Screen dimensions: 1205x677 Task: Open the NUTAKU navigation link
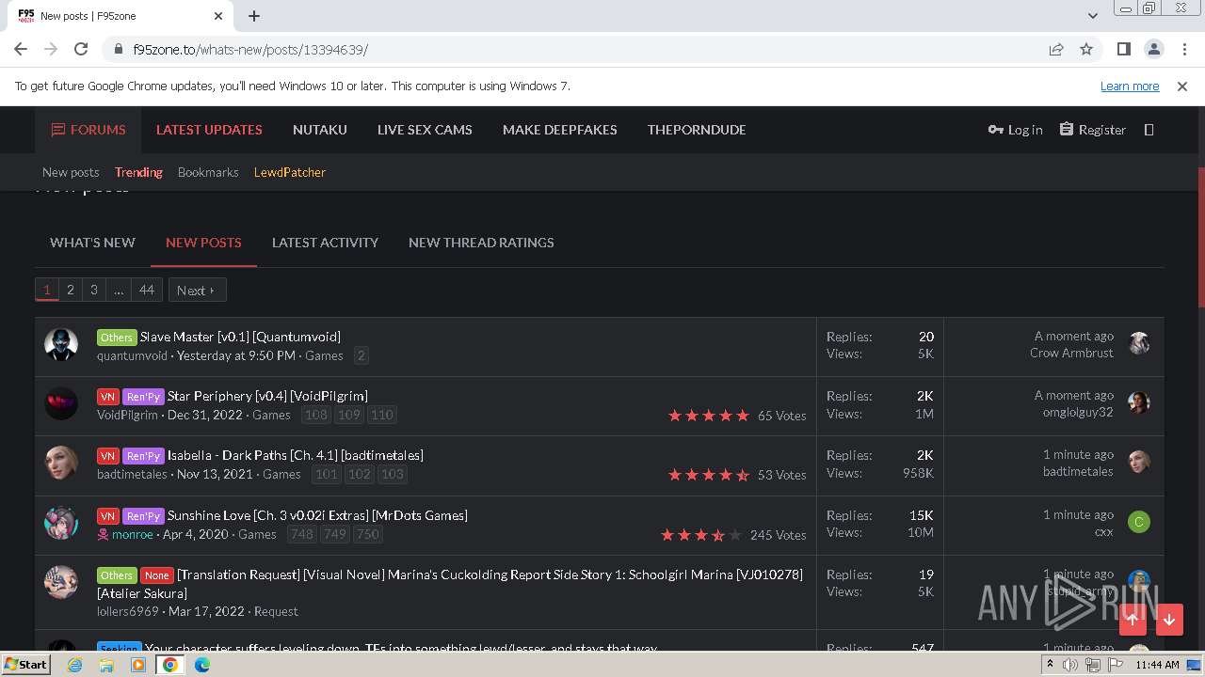[320, 130]
